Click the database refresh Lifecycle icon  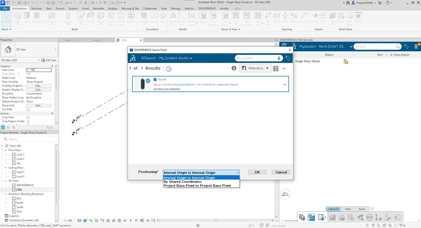click(351, 217)
